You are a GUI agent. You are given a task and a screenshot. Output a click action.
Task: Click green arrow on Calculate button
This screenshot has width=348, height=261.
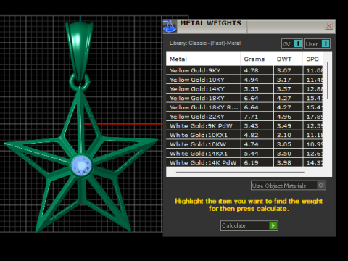point(273,225)
